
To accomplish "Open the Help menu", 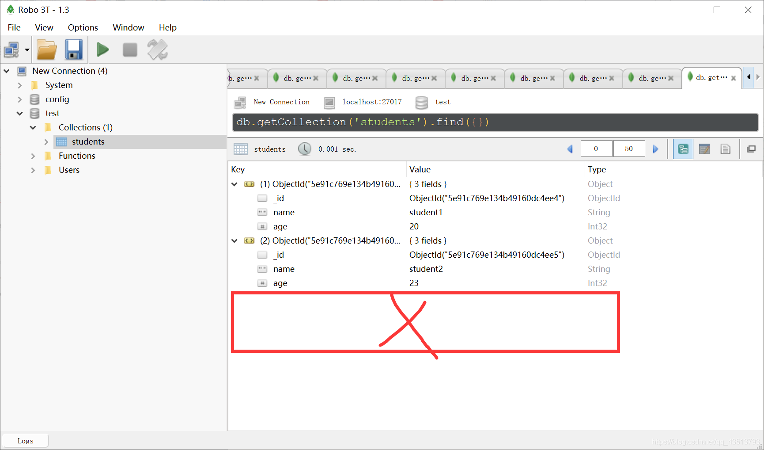I will [x=168, y=27].
